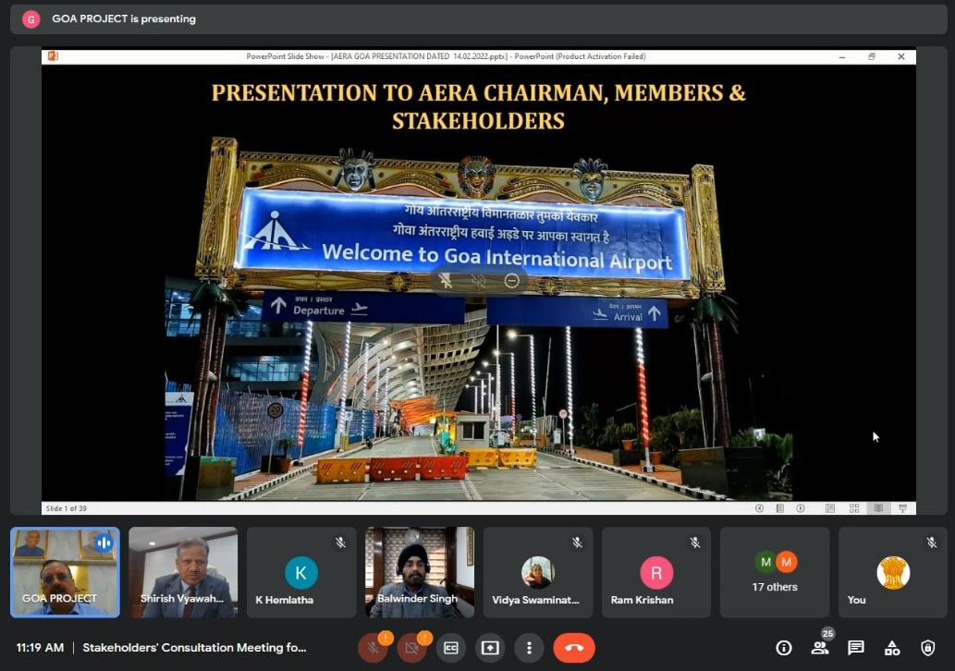
Task: Toggle the microphone in the bottom bar
Action: (373, 648)
